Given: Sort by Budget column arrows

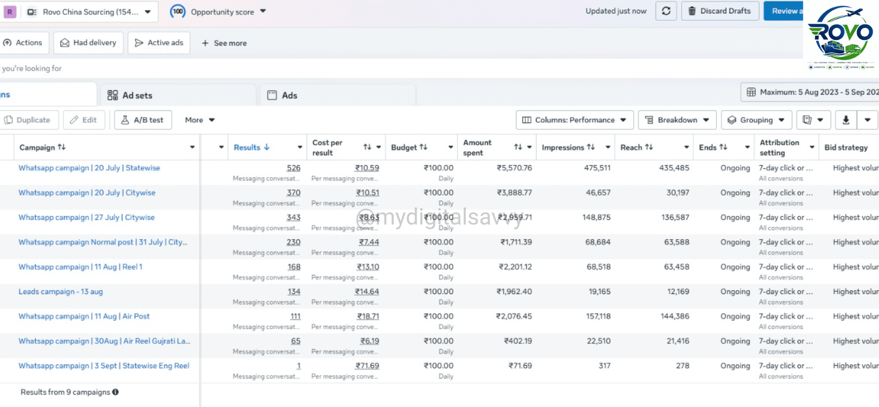Looking at the screenshot, I should tap(423, 147).
